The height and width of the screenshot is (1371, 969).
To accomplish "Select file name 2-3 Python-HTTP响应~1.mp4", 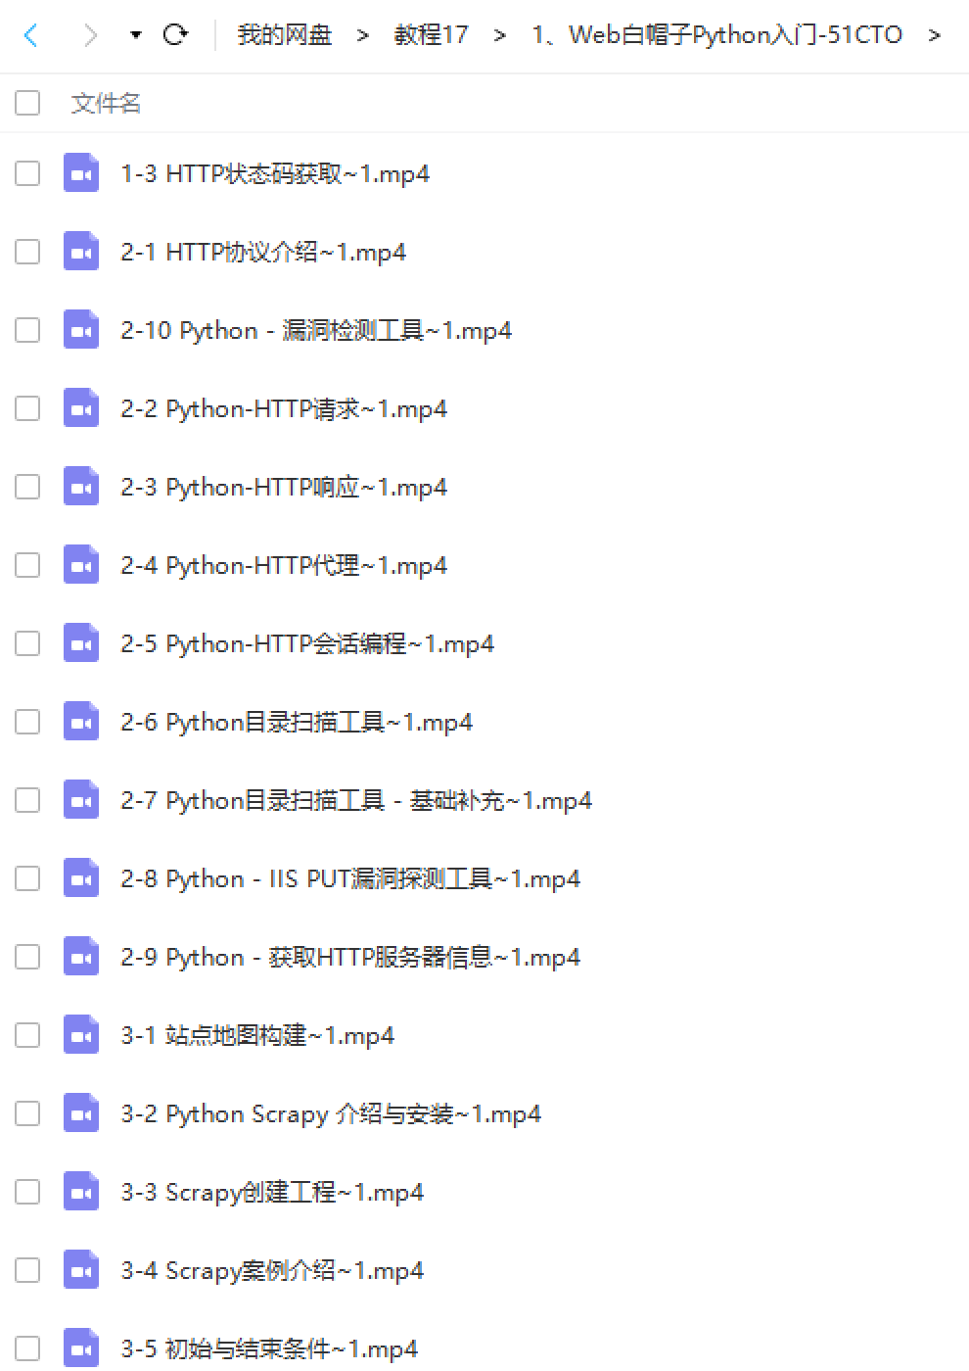I will 284,488.
